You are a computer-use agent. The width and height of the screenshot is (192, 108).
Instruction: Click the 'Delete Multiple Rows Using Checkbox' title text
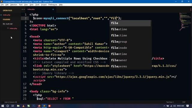coord(76,58)
